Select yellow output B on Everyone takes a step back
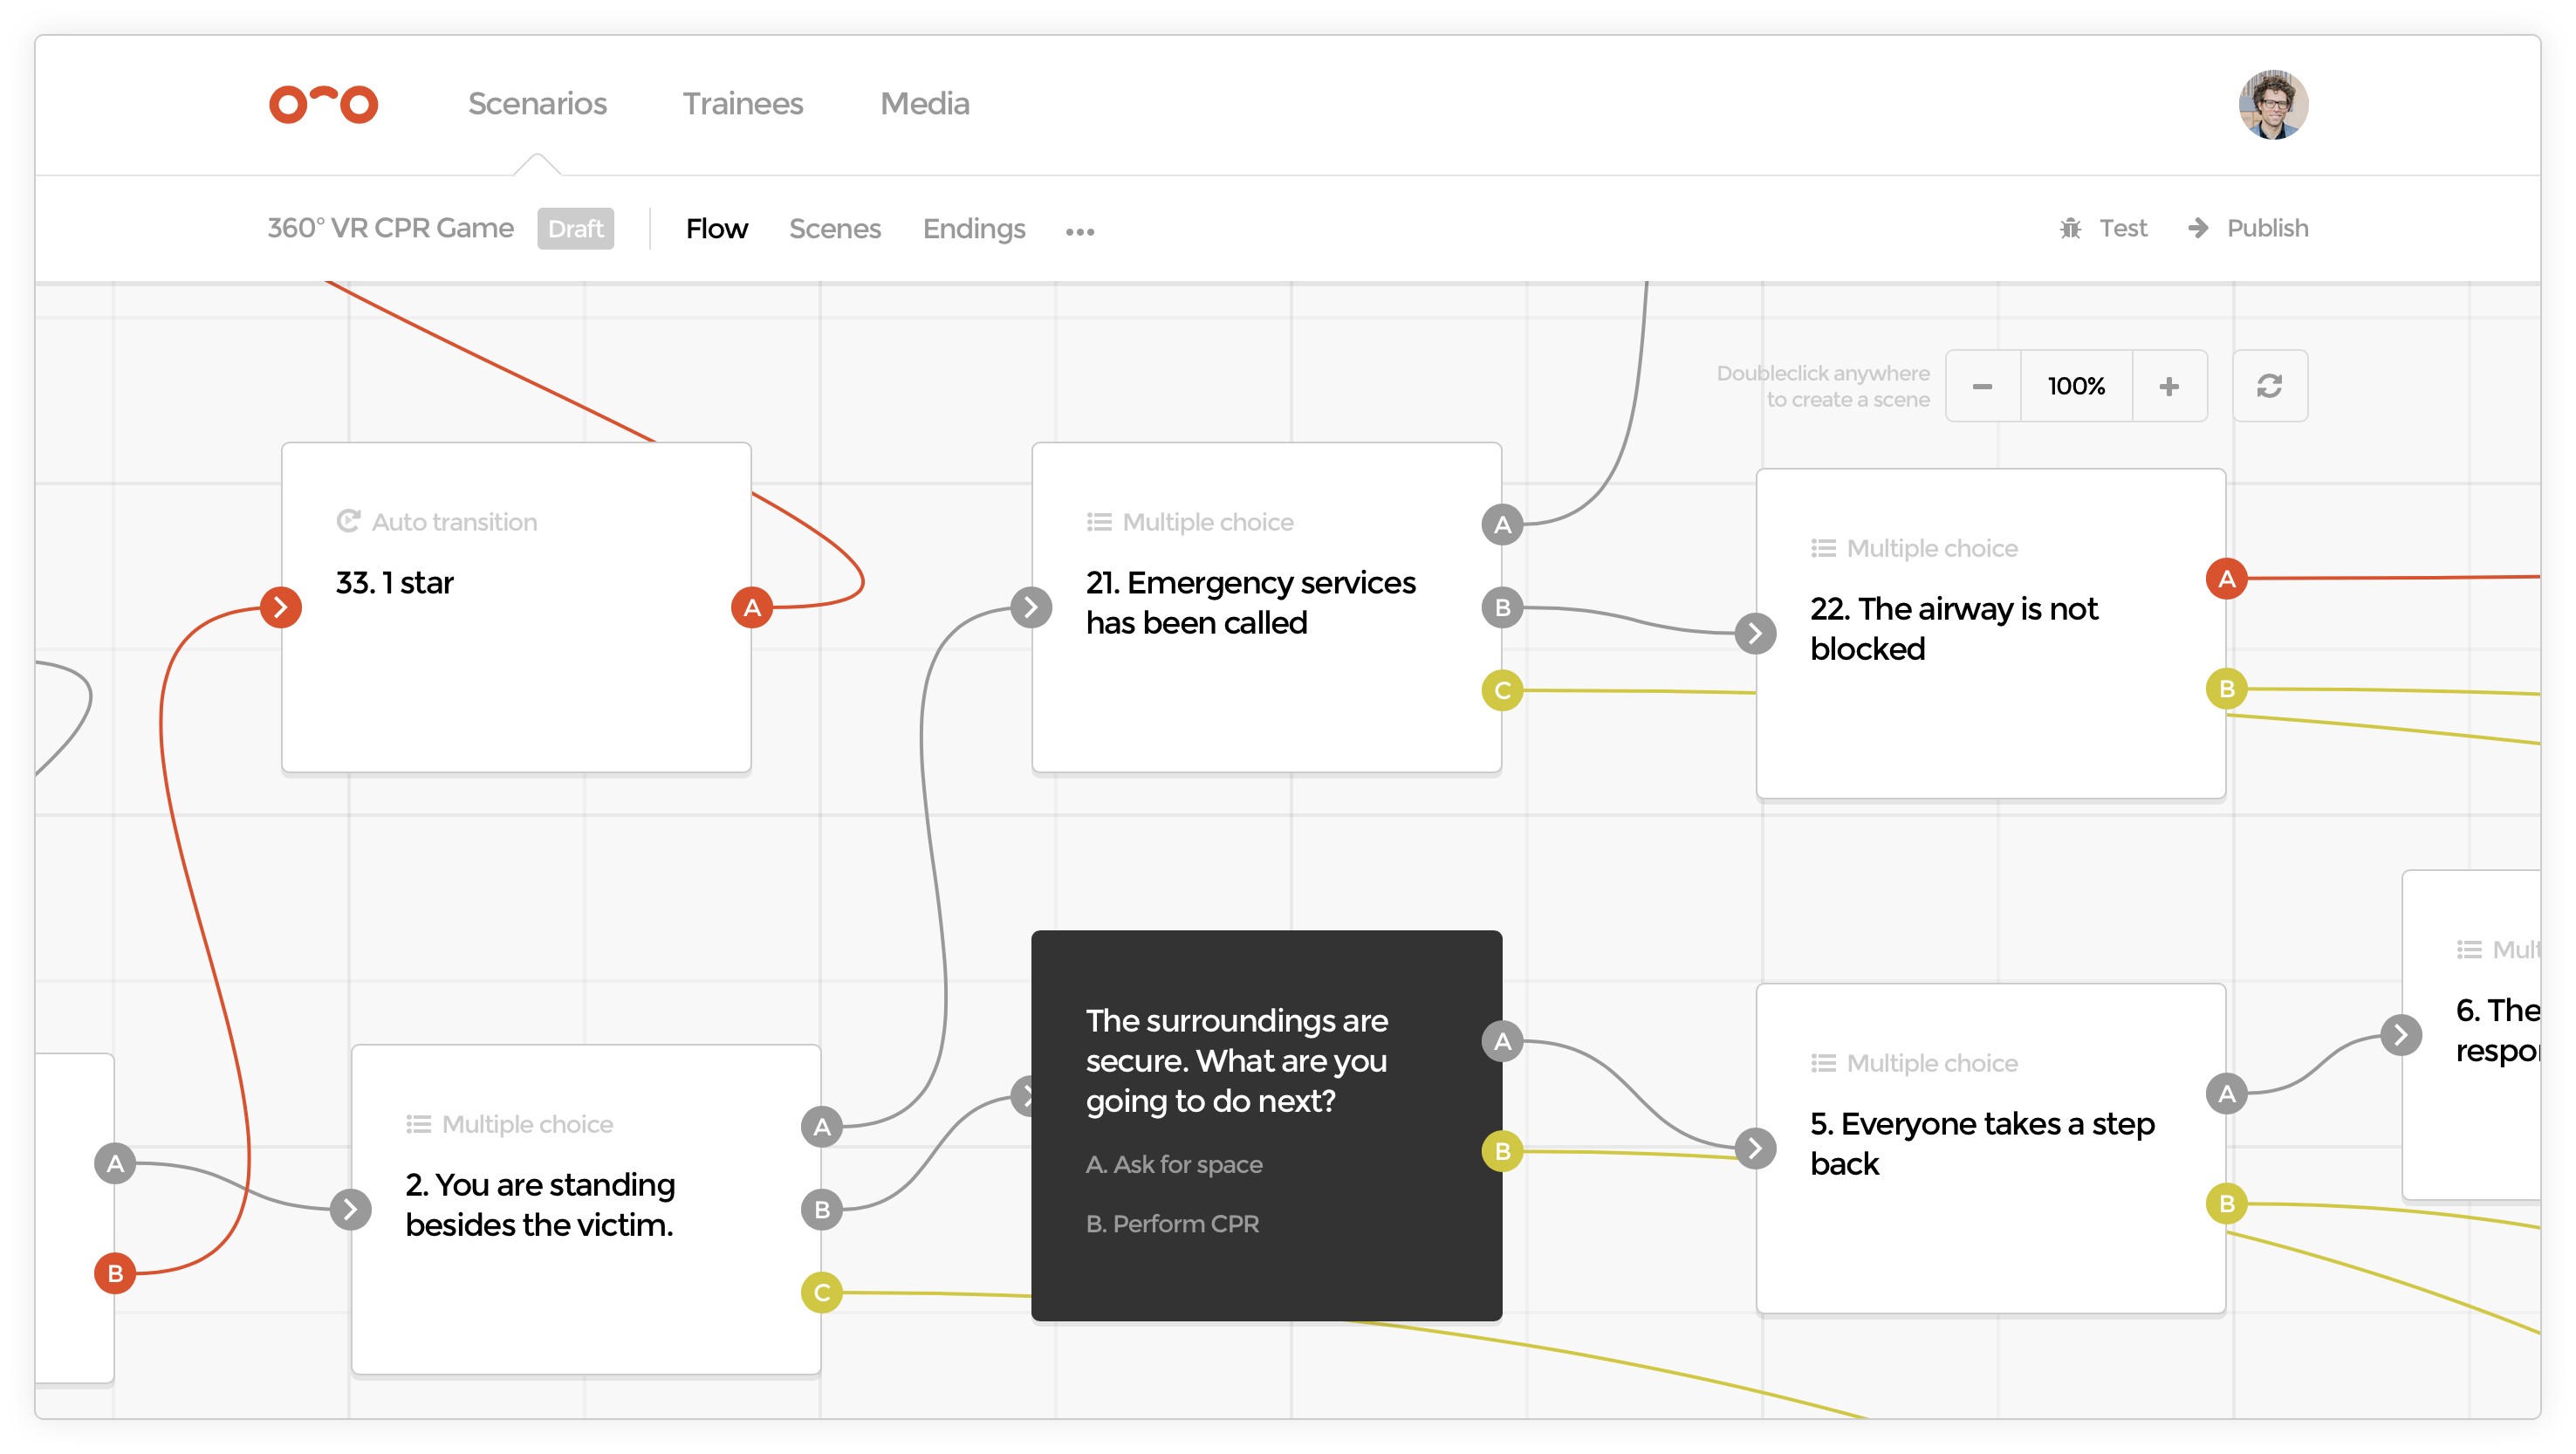2576x1454 pixels. 2226,1203
